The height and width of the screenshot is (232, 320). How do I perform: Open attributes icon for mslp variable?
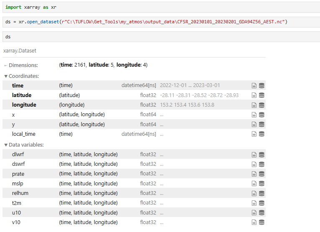(254, 183)
